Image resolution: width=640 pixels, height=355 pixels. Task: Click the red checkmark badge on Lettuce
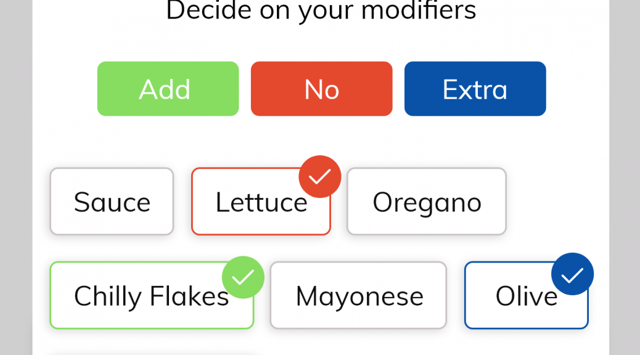click(x=320, y=177)
